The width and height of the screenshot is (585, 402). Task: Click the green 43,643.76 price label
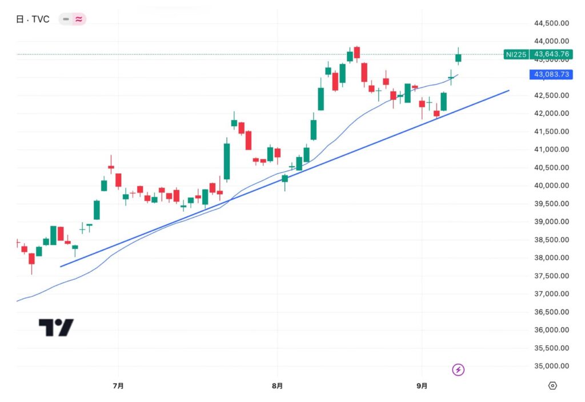(551, 54)
